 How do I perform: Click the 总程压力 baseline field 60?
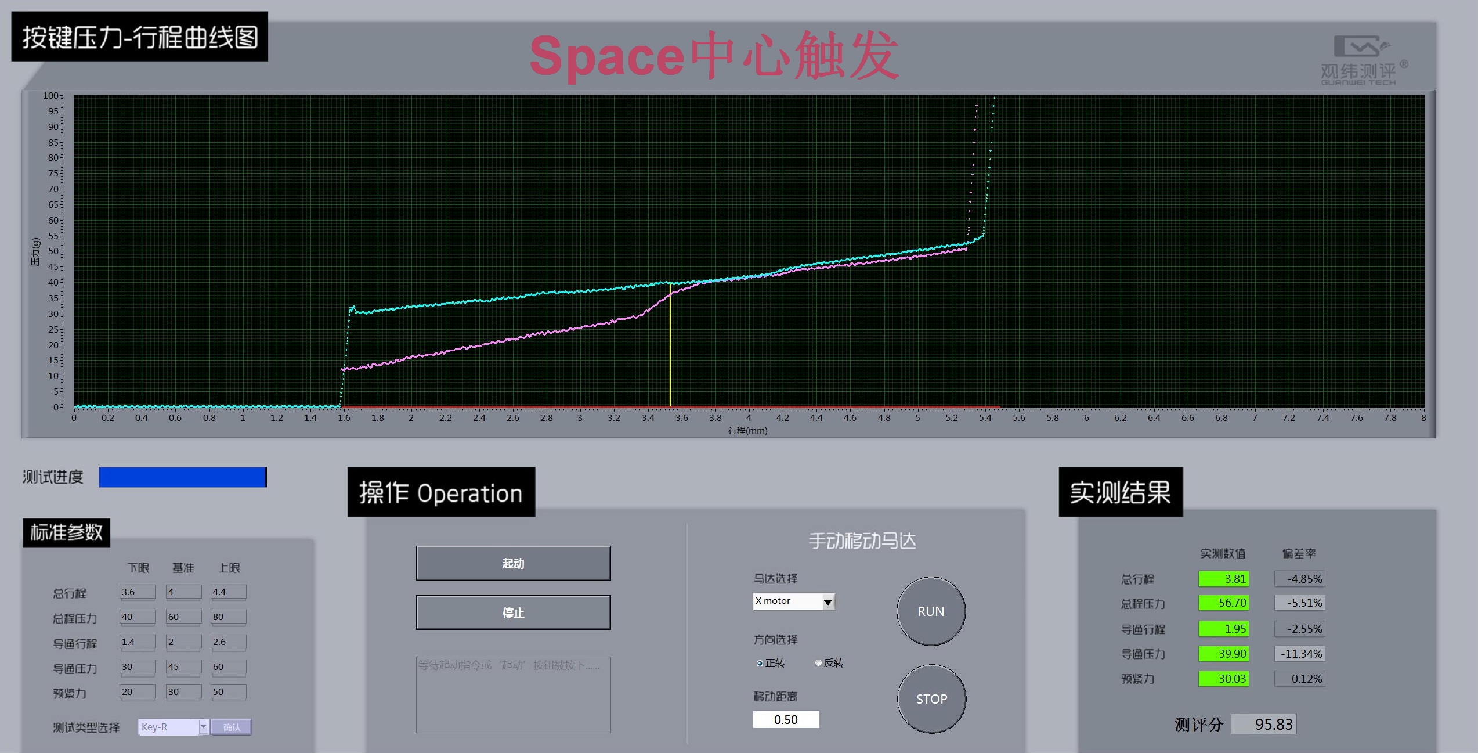pyautogui.click(x=183, y=617)
